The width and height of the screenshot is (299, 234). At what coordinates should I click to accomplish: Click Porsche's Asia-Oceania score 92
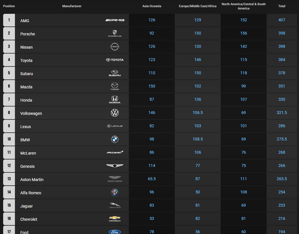tap(152, 33)
